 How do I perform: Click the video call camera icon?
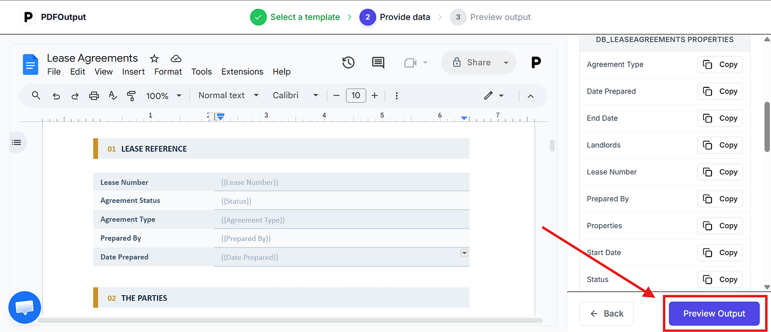pyautogui.click(x=410, y=63)
